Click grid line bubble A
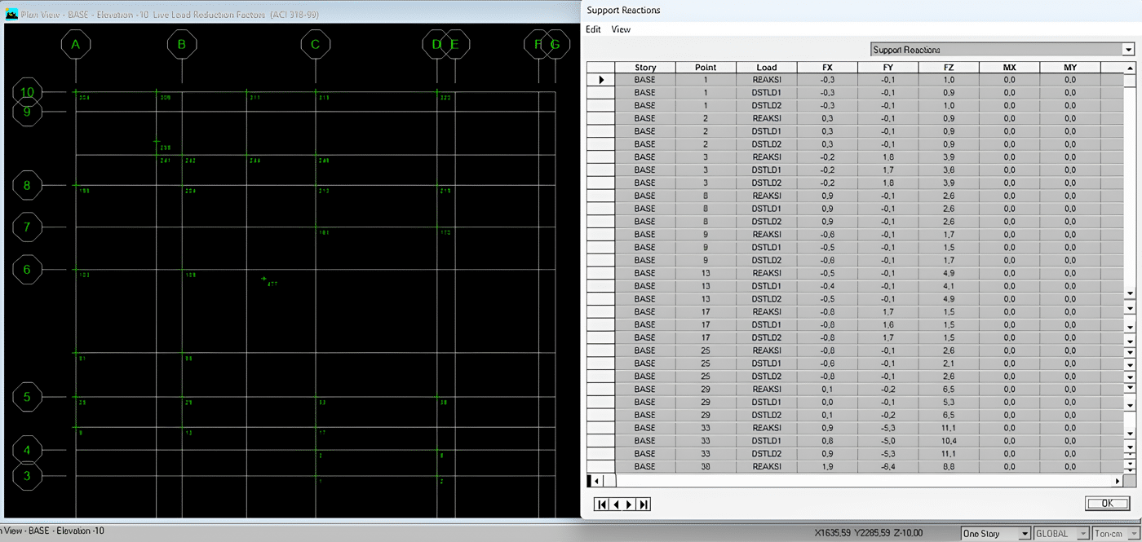Image resolution: width=1142 pixels, height=542 pixels. point(75,45)
